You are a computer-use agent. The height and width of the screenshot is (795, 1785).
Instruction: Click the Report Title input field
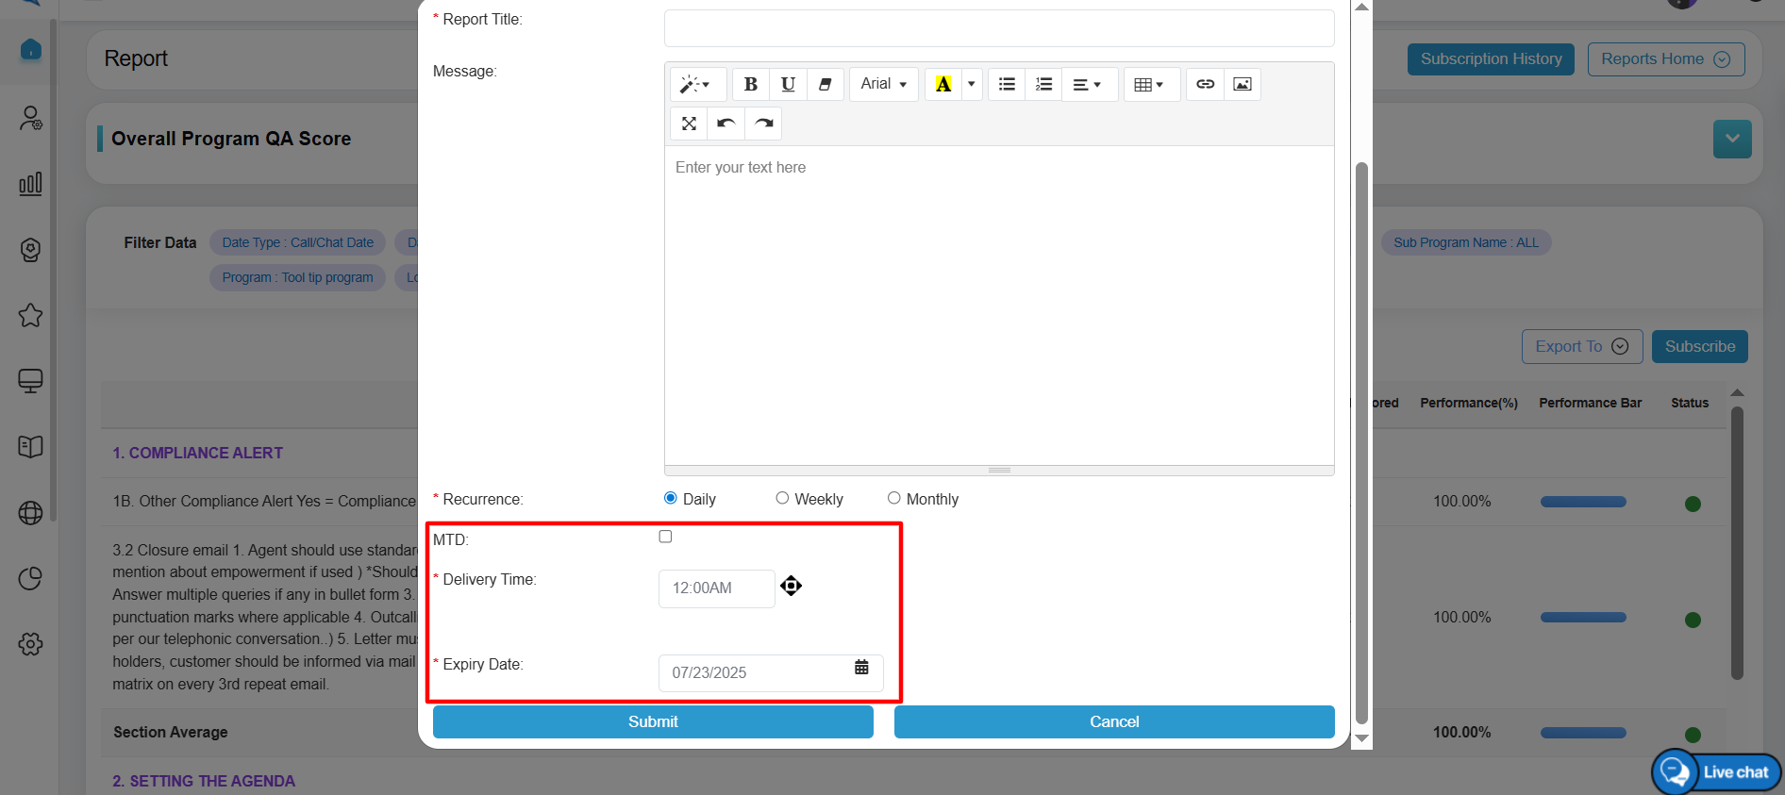point(999,28)
